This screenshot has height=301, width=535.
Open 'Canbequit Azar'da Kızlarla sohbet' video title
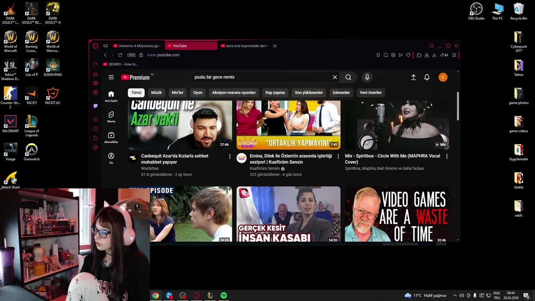pyautogui.click(x=175, y=159)
